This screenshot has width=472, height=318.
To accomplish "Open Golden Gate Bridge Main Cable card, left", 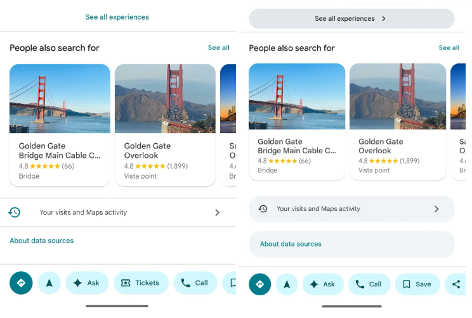I will point(60,125).
